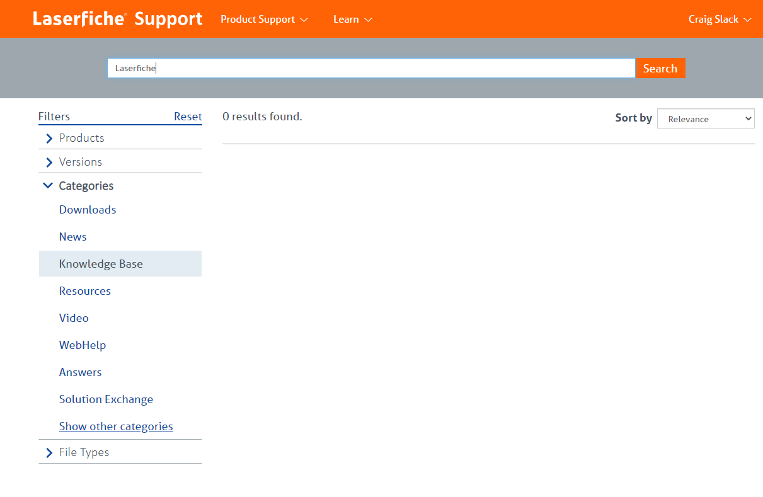Viewport: 763px width, 497px height.
Task: Expand the Versions filter section
Action: coord(120,162)
